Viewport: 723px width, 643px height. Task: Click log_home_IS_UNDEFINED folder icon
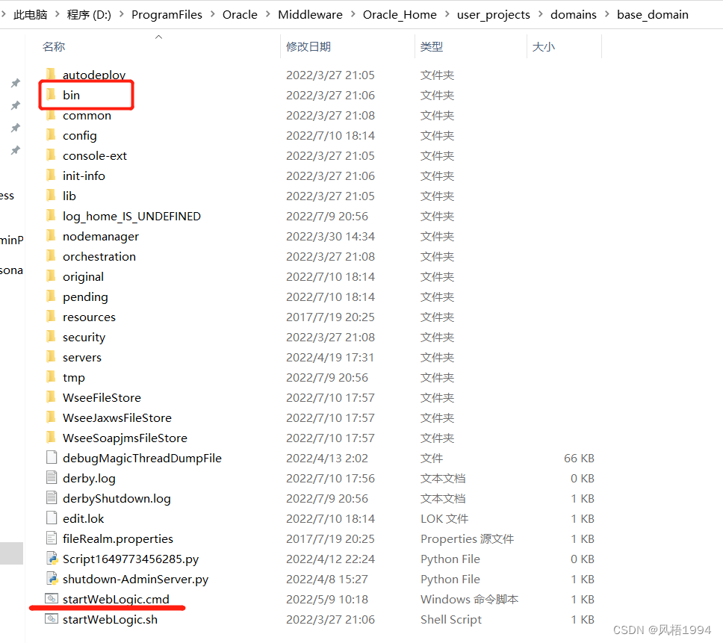point(52,216)
